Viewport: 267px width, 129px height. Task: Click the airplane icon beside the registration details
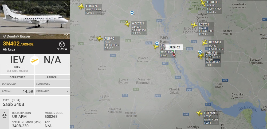(5, 115)
